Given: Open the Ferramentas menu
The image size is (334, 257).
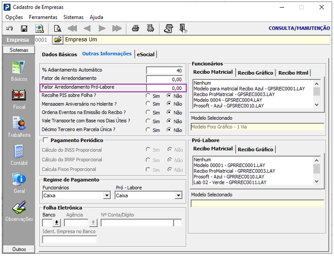Looking at the screenshot, I should (43, 17).
